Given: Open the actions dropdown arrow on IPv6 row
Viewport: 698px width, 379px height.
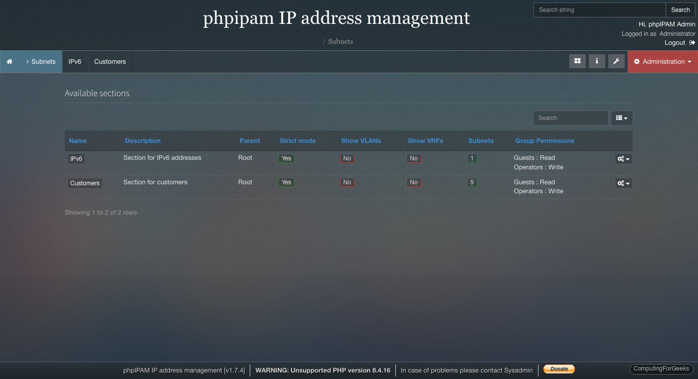Looking at the screenshot, I should point(628,158).
